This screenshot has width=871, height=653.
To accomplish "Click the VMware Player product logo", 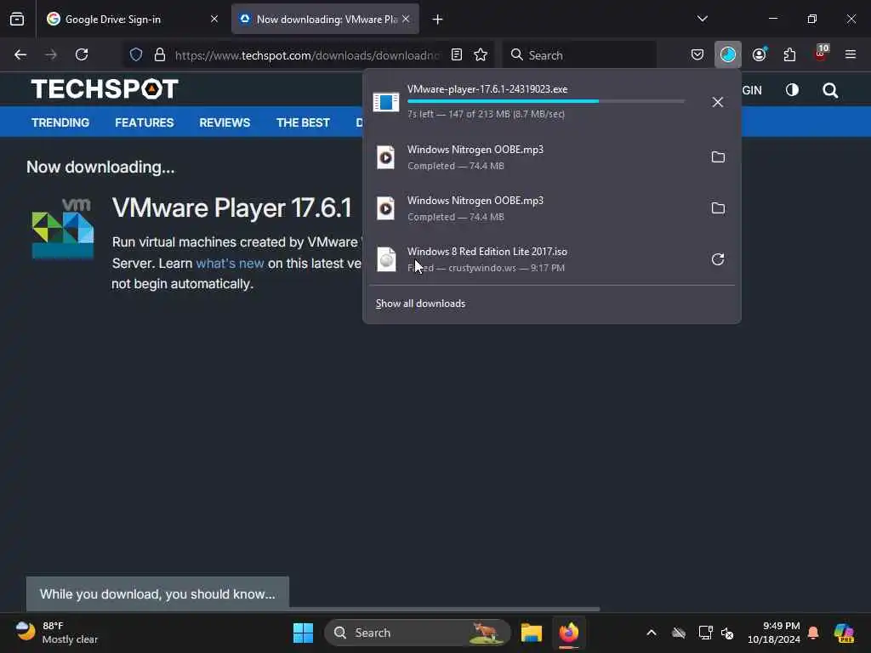I will click(x=63, y=228).
